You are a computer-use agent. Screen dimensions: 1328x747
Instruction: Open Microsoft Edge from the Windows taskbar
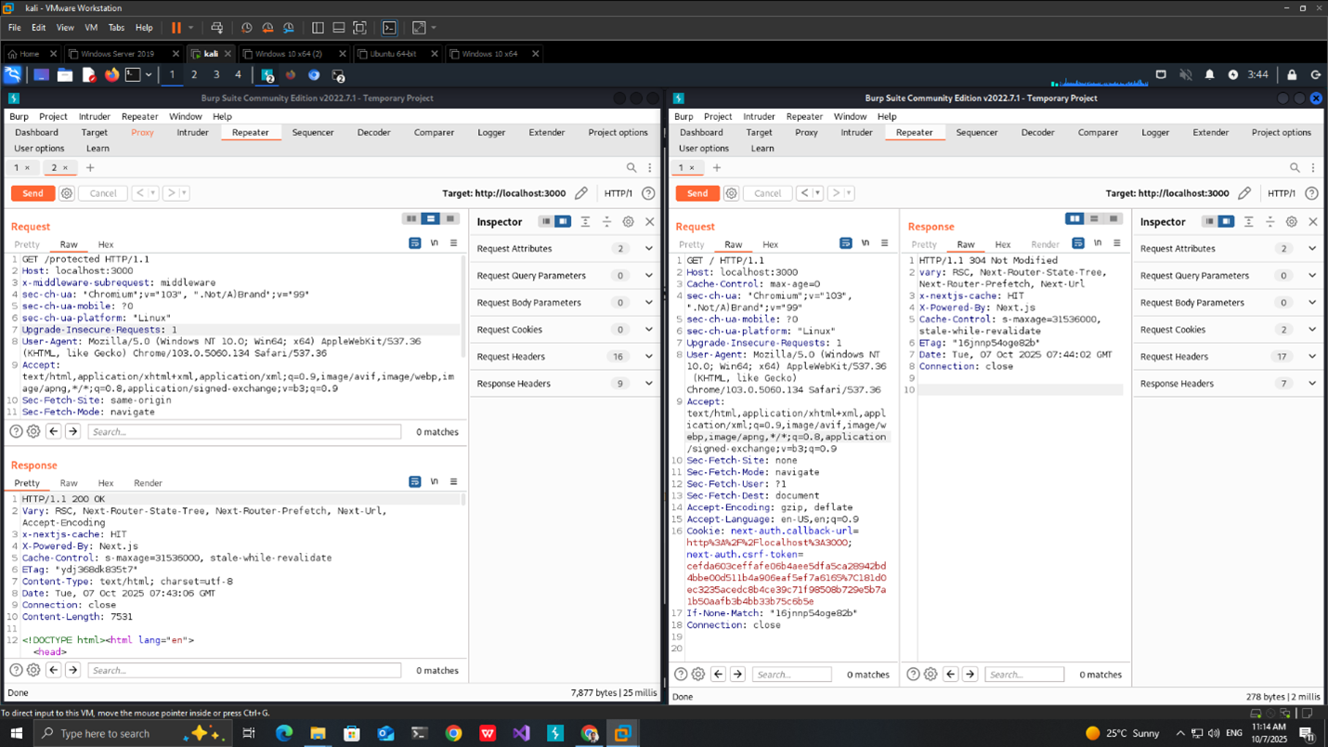[284, 734]
